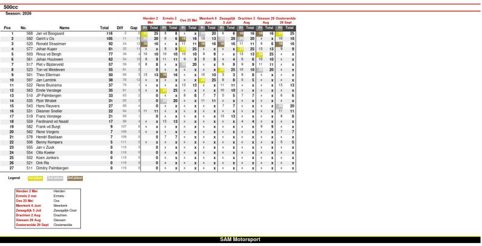Select rider name 'Pjotr Wrobel'

[46, 101]
